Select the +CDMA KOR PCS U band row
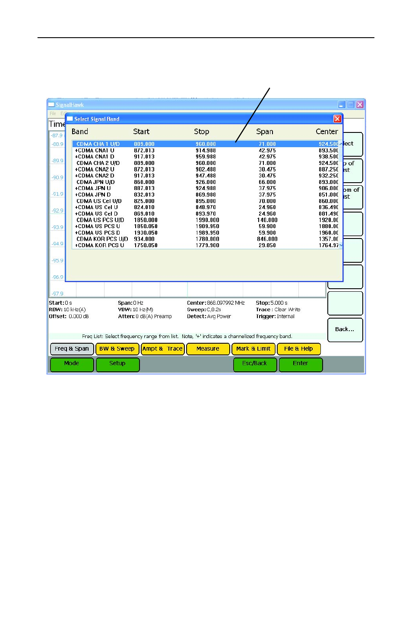The height and width of the screenshot is (638, 412). point(206,245)
